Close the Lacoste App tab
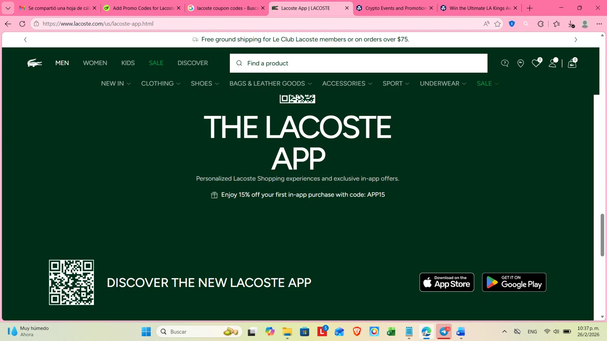 pyautogui.click(x=347, y=8)
